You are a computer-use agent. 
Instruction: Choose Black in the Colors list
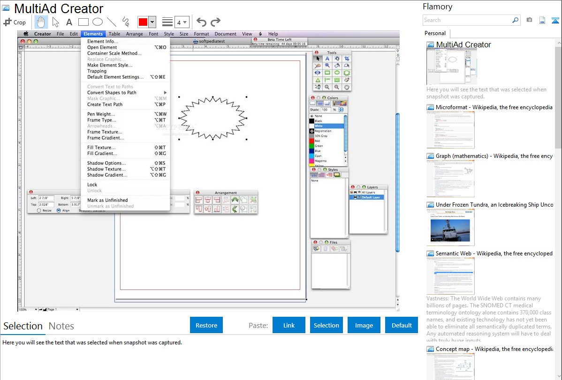[x=326, y=121]
